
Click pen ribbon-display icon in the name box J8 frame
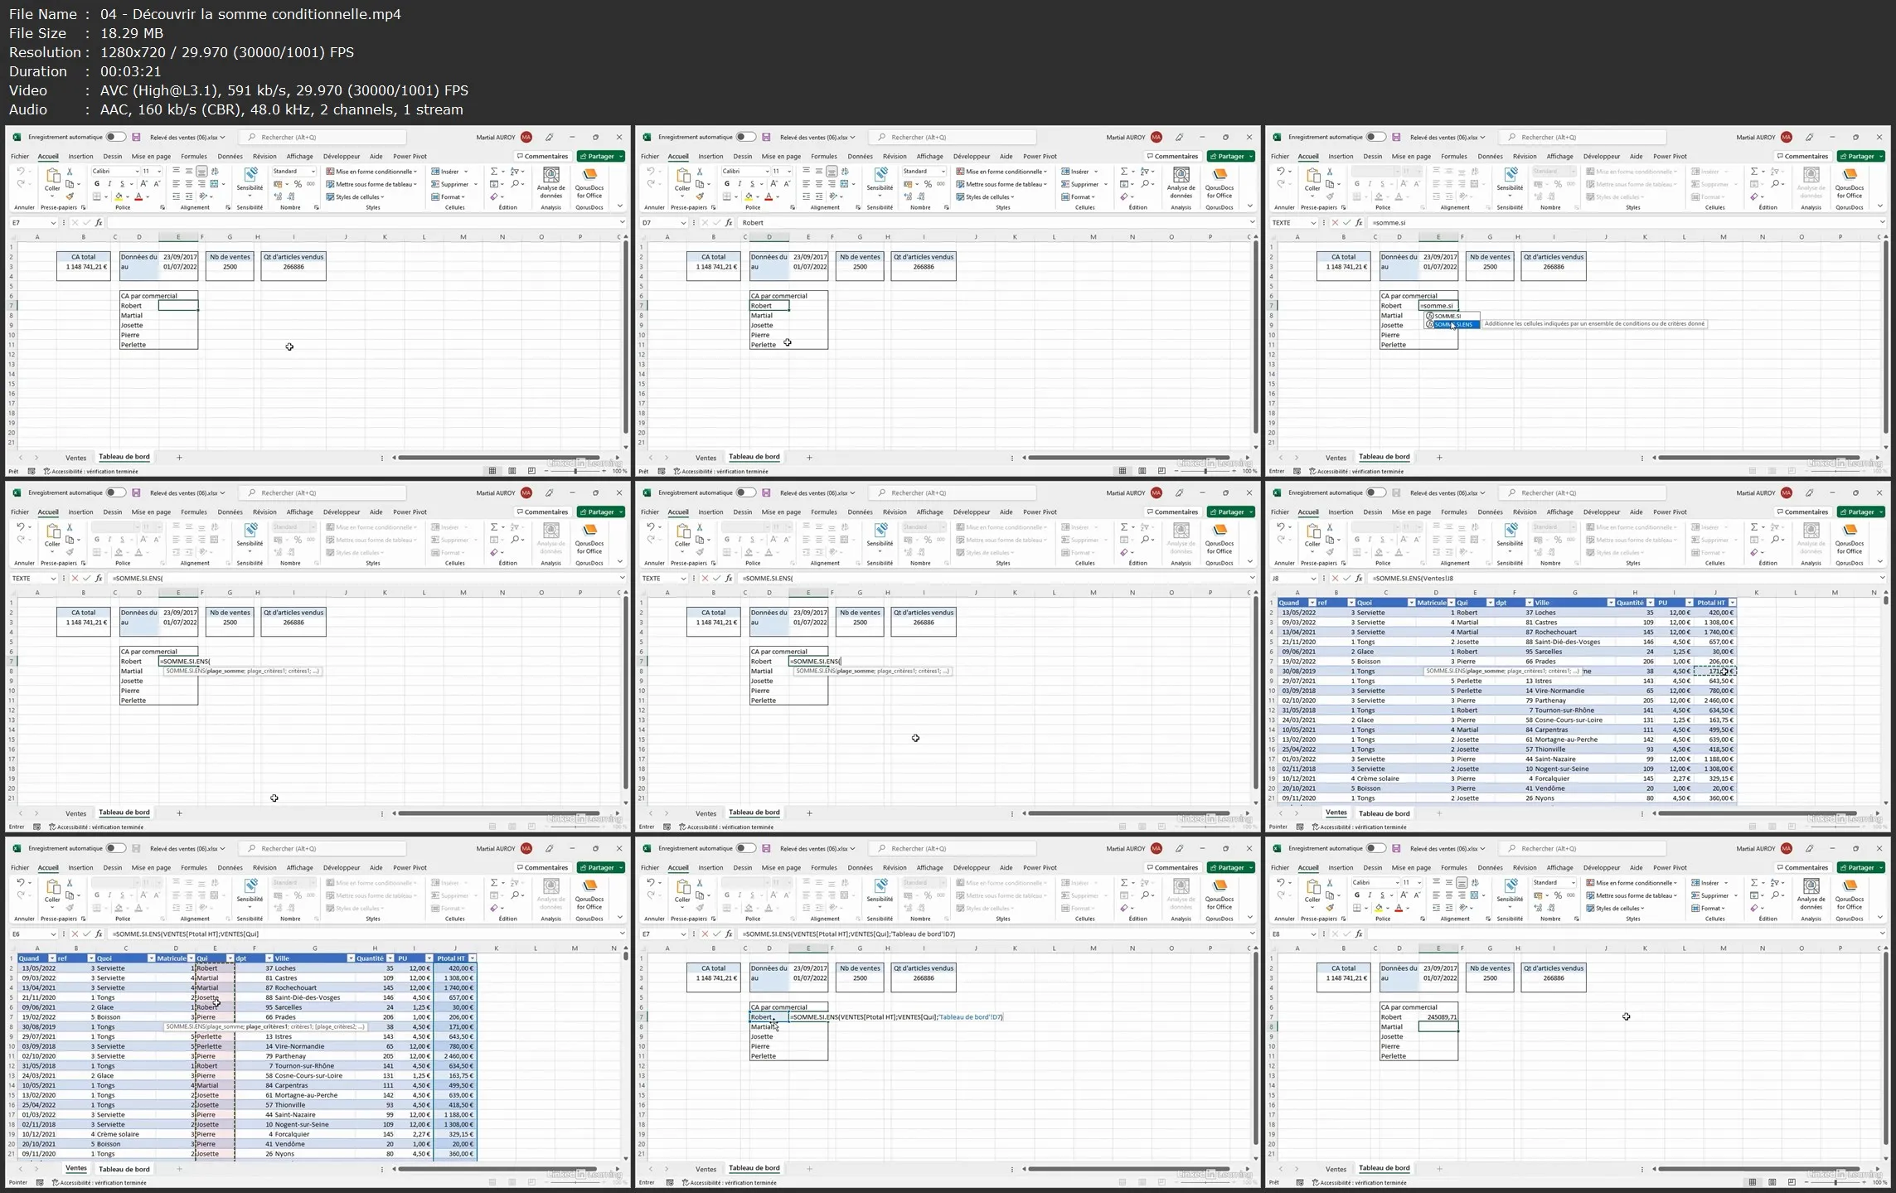[x=1810, y=492]
